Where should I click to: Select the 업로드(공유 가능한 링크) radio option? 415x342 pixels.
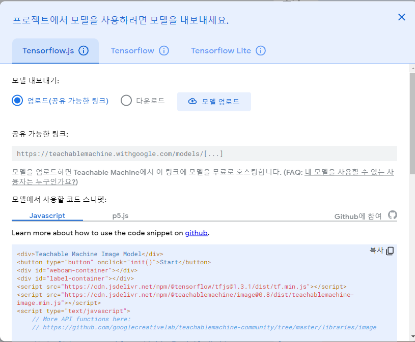(17, 101)
